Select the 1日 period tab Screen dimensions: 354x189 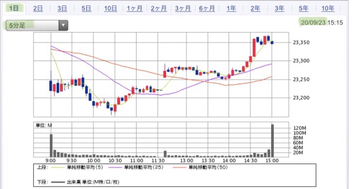point(14,8)
